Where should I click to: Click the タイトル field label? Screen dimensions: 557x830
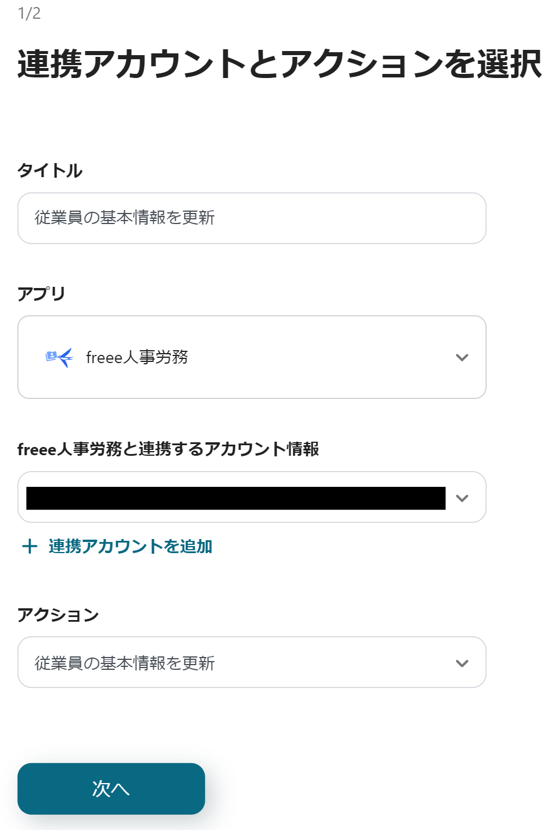(50, 171)
